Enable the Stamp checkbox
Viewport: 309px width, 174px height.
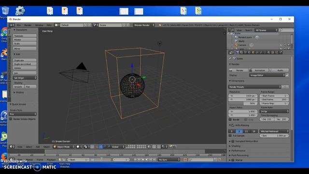[x=233, y=160]
